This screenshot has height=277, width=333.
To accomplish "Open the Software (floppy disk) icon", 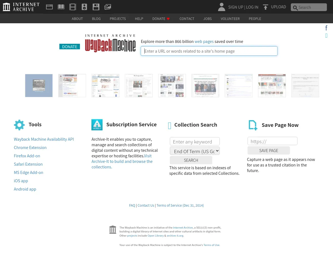I will tap(96, 7).
